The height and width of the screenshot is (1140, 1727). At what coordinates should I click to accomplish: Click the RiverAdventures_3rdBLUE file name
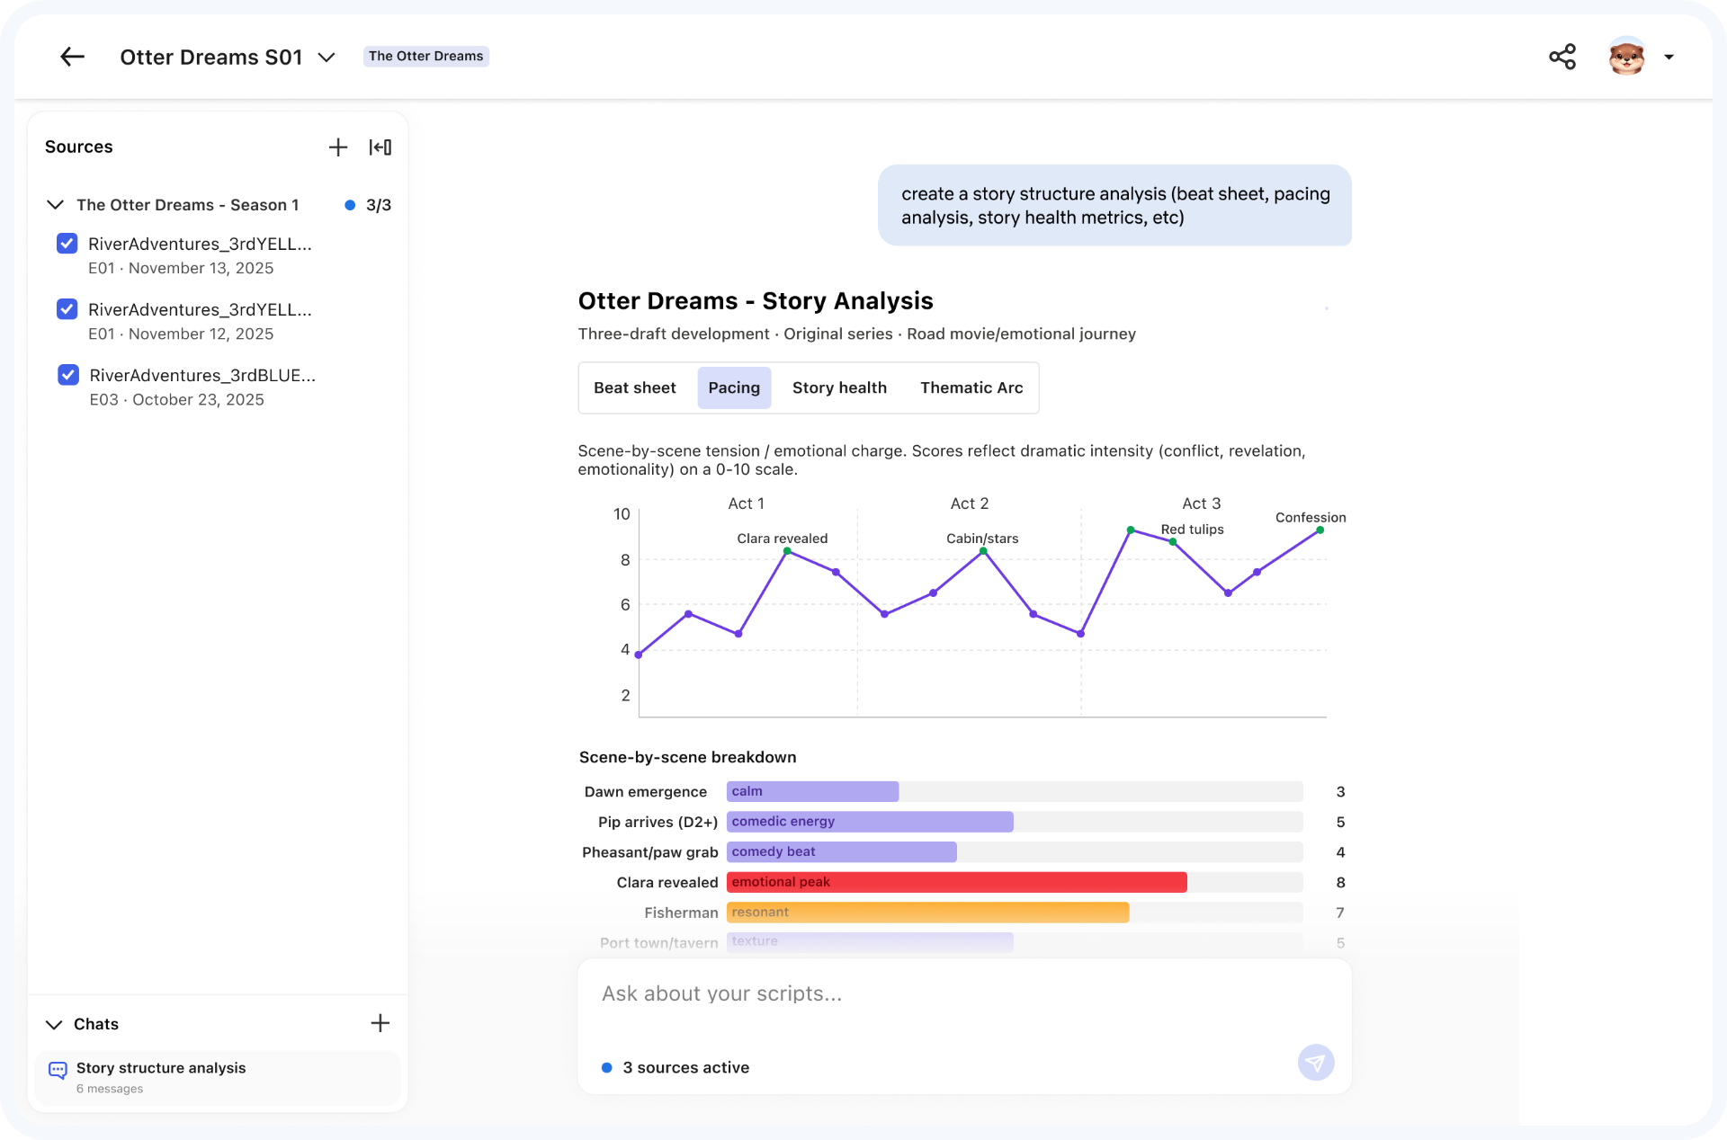pyautogui.click(x=202, y=375)
